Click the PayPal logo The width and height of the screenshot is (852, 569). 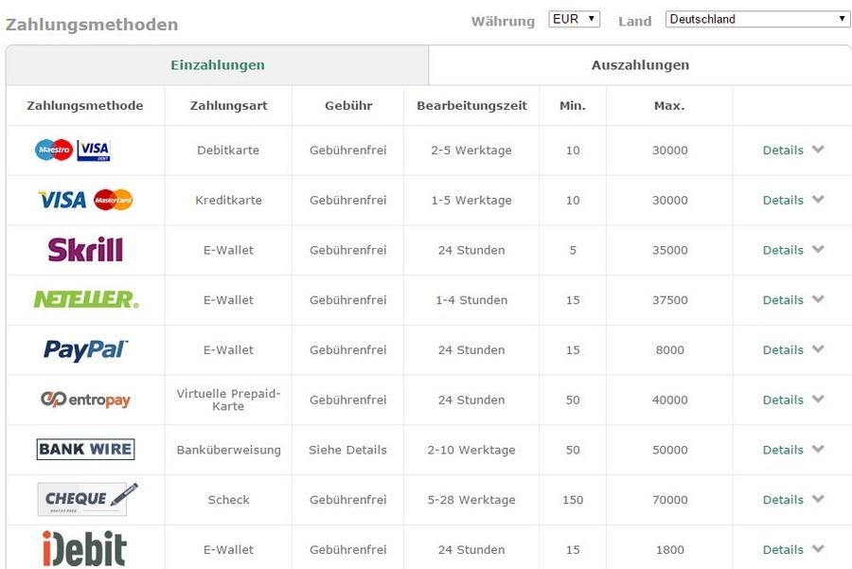pyautogui.click(x=86, y=350)
